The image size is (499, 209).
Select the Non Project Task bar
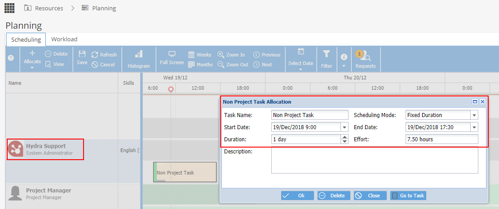[185, 172]
